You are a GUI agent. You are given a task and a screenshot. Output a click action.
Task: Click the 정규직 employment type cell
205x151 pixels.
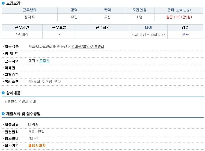pyautogui.click(x=29, y=17)
